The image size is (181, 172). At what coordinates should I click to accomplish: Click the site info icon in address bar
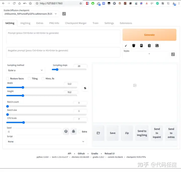pyautogui.click(x=37, y=4)
